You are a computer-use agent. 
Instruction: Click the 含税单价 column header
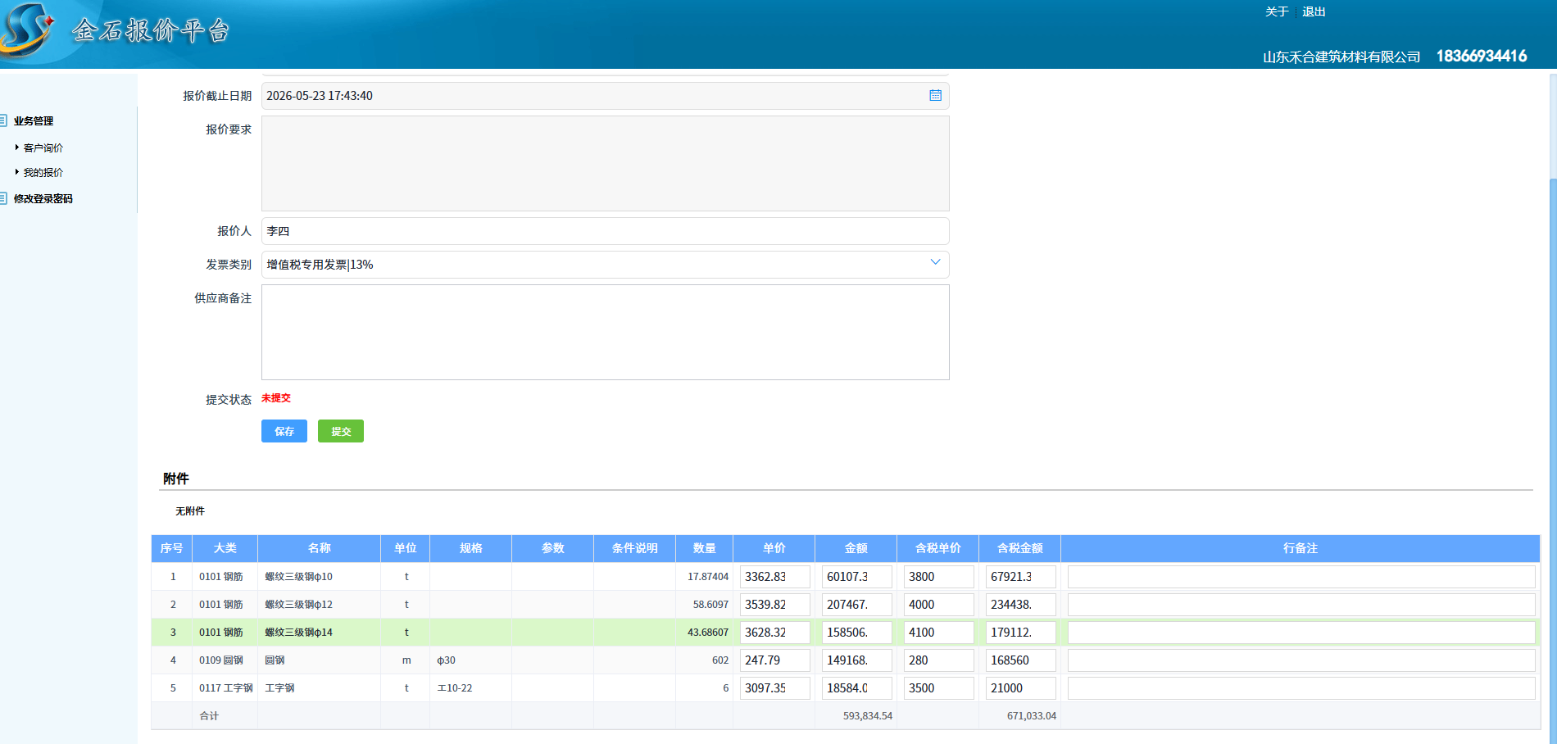point(938,548)
